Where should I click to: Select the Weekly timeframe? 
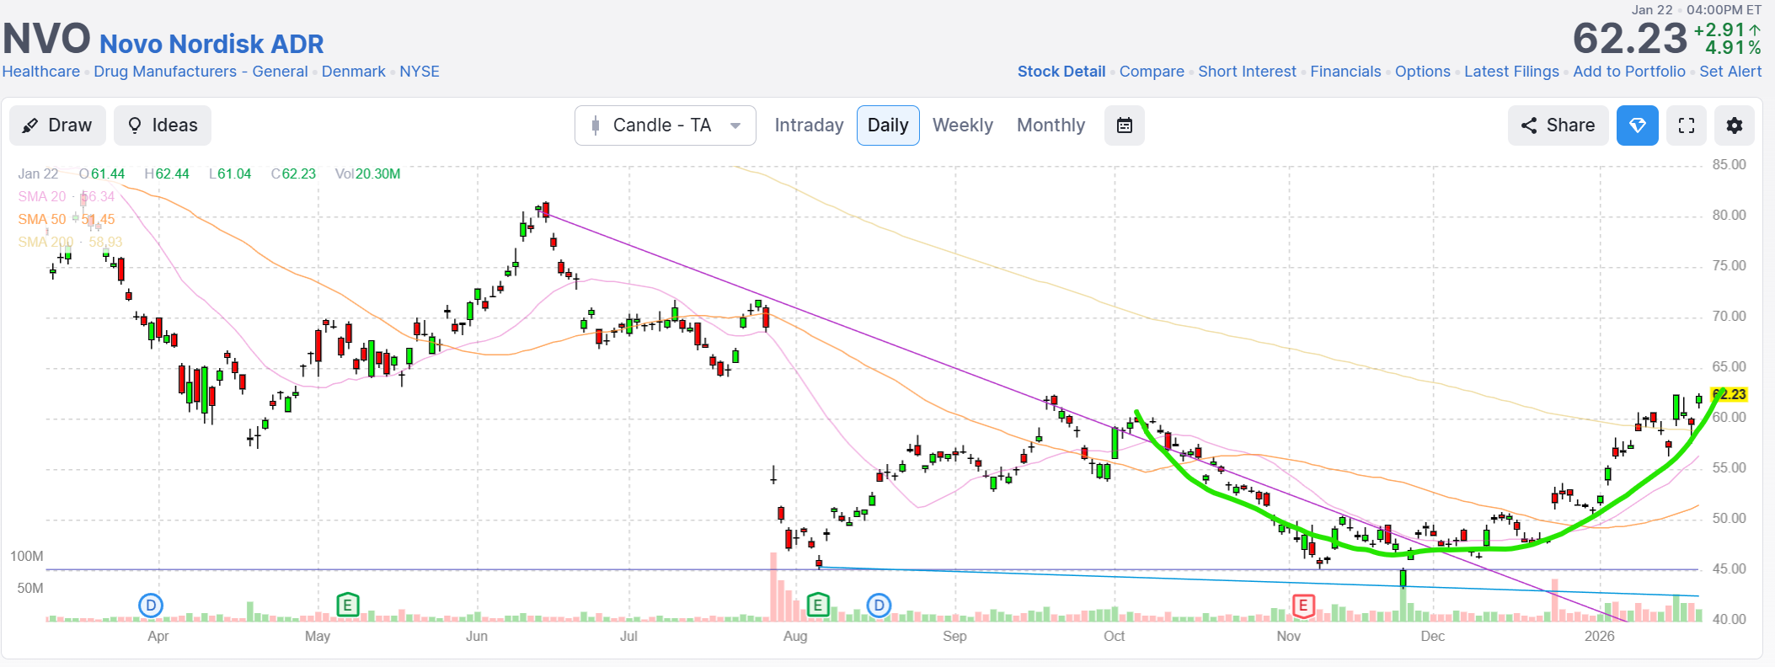pyautogui.click(x=962, y=125)
